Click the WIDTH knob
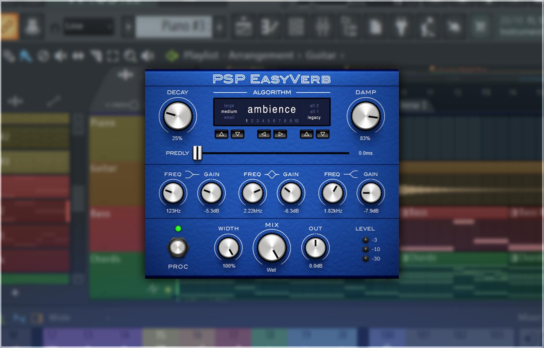544x348 pixels. click(x=228, y=248)
